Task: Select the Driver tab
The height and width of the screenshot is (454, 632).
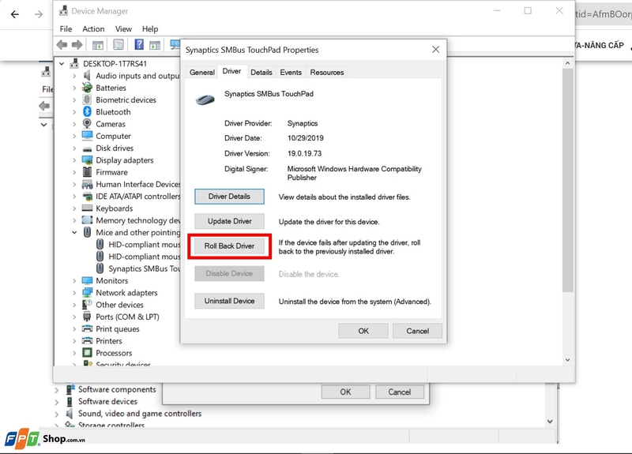Action: pyautogui.click(x=231, y=71)
